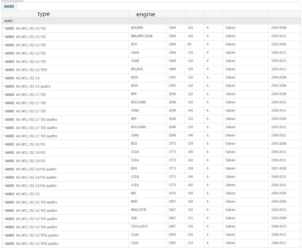Expand arrow of 2.7 TDI quattro row CANC
The width and height of the screenshot is (302, 248).
tap(3, 136)
